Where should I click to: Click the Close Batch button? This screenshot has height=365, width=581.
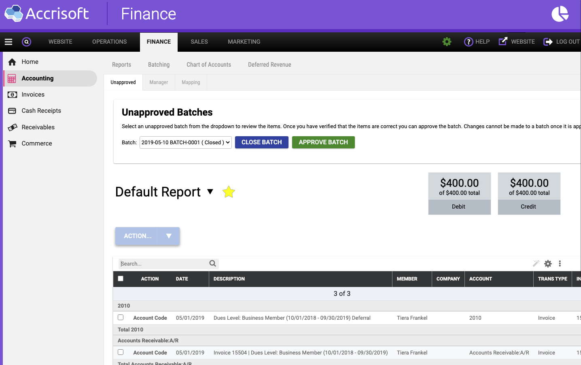(x=261, y=142)
